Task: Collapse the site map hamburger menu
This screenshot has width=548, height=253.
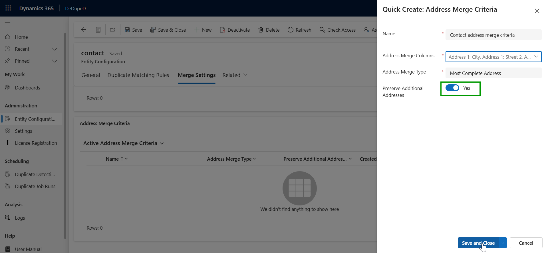Action: tap(8, 24)
